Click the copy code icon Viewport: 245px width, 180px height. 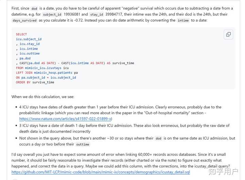pyautogui.click(x=228, y=34)
